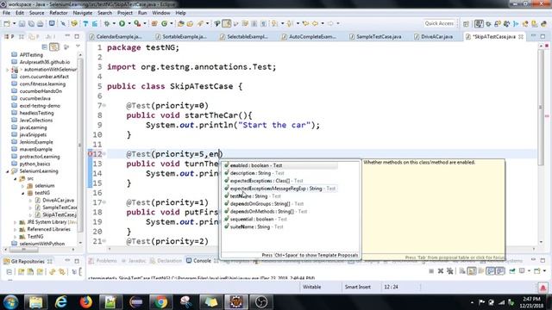Open Chrome from the taskbar
Viewport: 552px width, 310px height.
[x=161, y=302]
